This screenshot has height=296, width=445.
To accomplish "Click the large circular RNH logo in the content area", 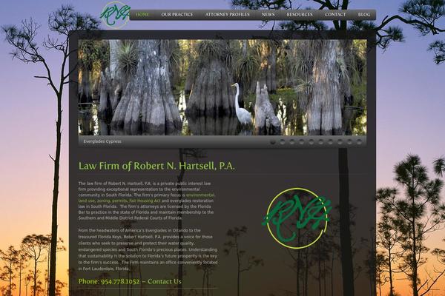I will [297, 218].
